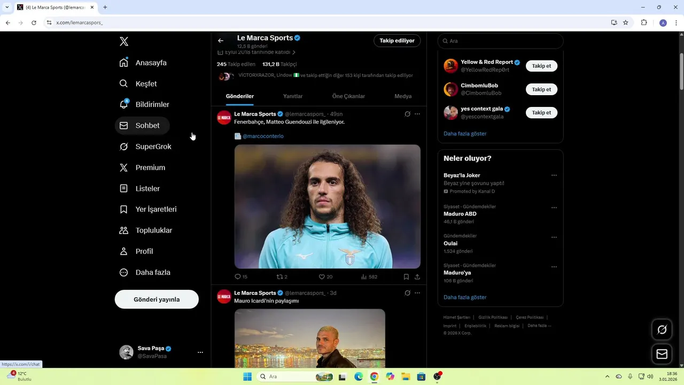Switch to Medya tab
Viewport: 684px width, 385px height.
[x=403, y=96]
